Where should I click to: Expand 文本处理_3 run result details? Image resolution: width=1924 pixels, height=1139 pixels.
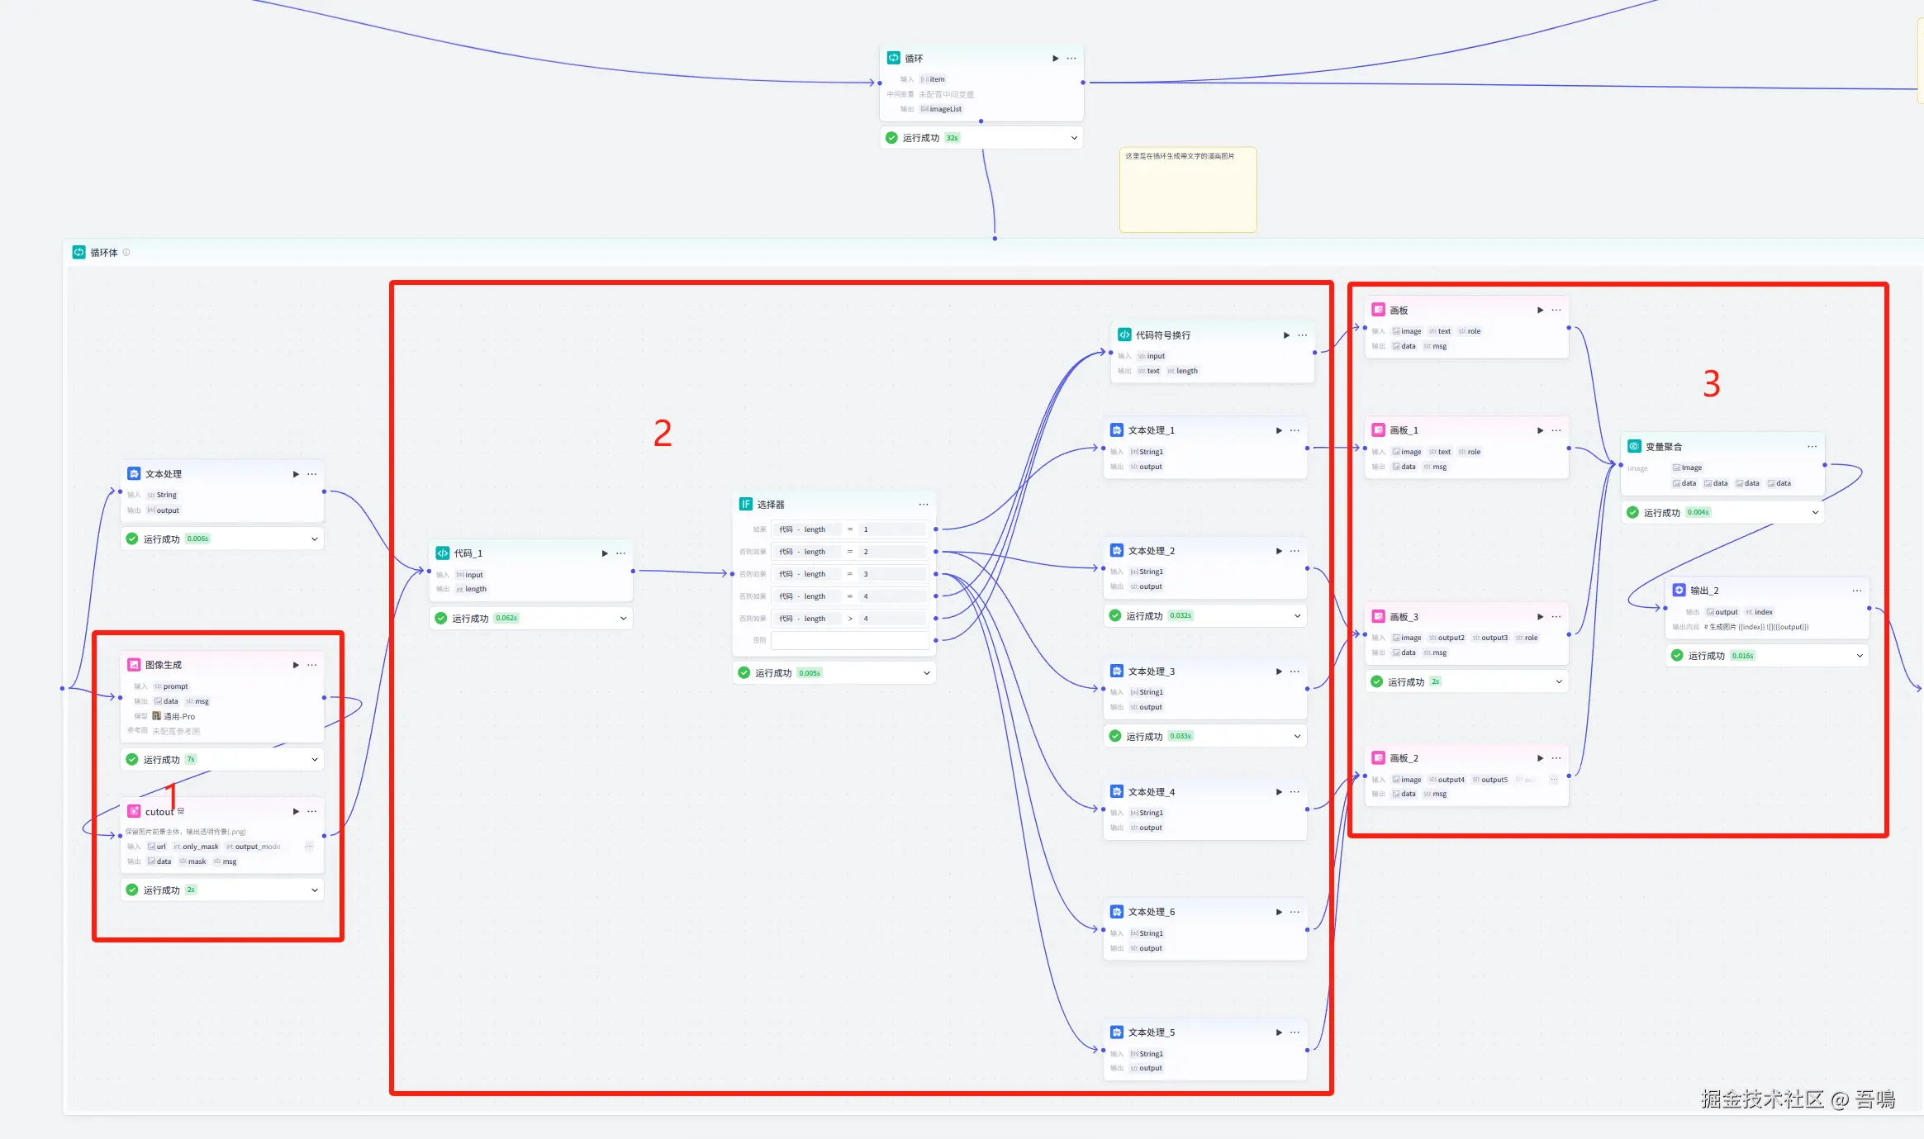[x=1297, y=736]
